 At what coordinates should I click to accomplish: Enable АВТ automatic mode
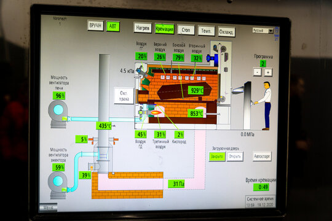(x=113, y=26)
